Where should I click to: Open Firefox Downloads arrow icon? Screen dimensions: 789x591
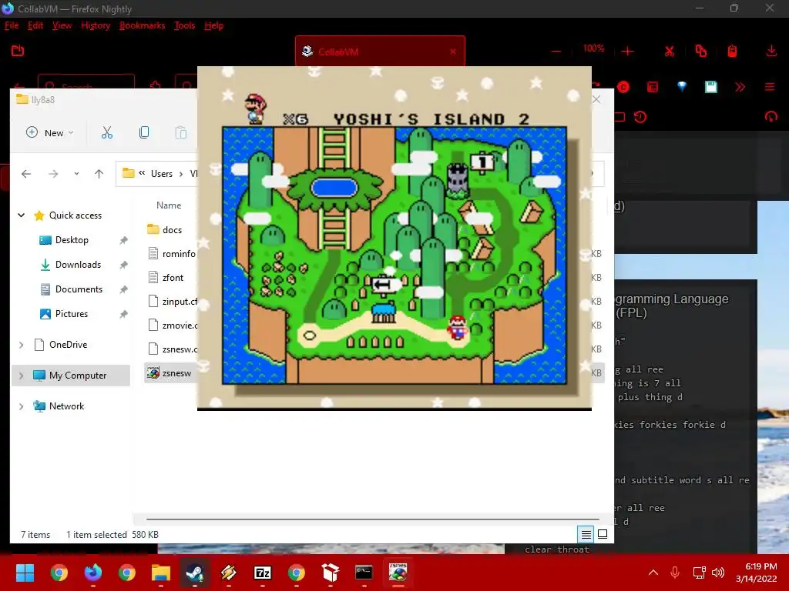(771, 51)
